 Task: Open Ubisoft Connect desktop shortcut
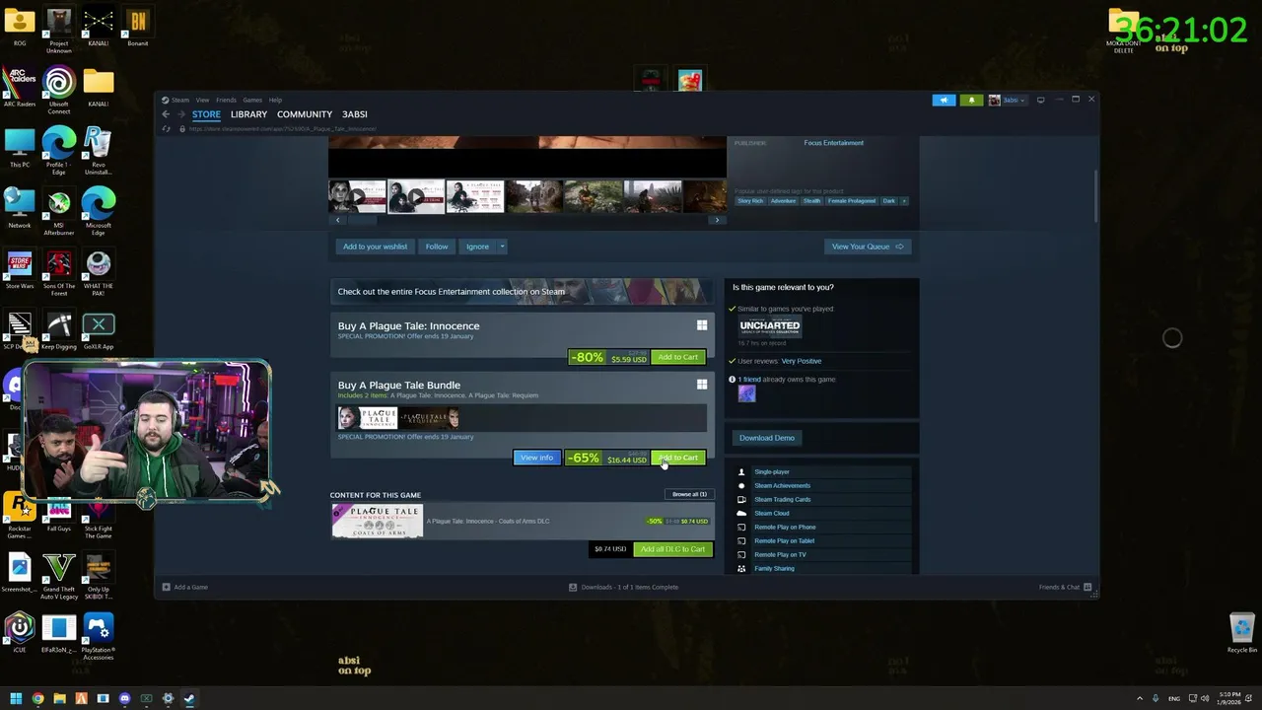tap(58, 89)
